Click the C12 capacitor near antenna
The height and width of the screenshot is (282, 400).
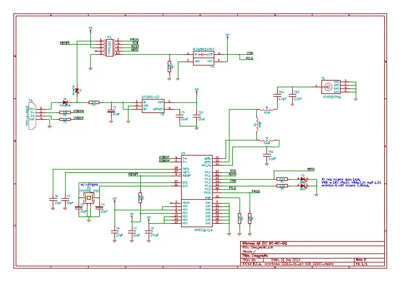point(277,96)
